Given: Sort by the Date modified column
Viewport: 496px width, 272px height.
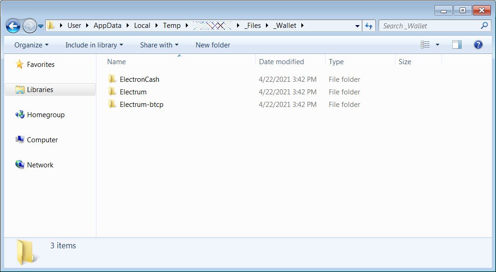Looking at the screenshot, I should pos(281,62).
